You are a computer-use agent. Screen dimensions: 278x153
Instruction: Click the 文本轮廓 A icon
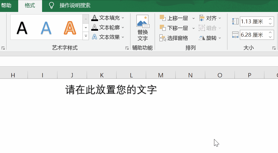pos(94,28)
